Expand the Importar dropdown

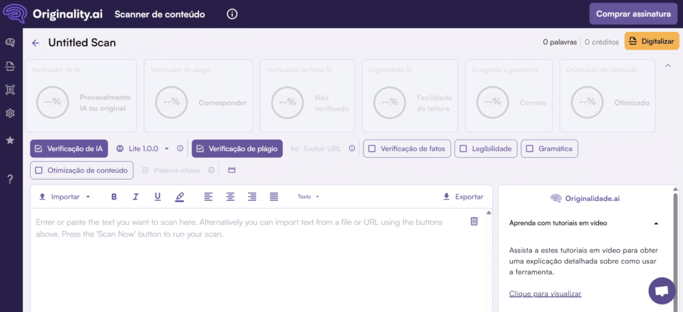65,197
